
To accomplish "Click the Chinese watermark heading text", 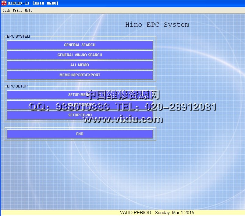I will coord(123,95).
